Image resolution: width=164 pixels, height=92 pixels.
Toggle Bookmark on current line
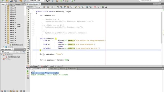tap(83, 7)
